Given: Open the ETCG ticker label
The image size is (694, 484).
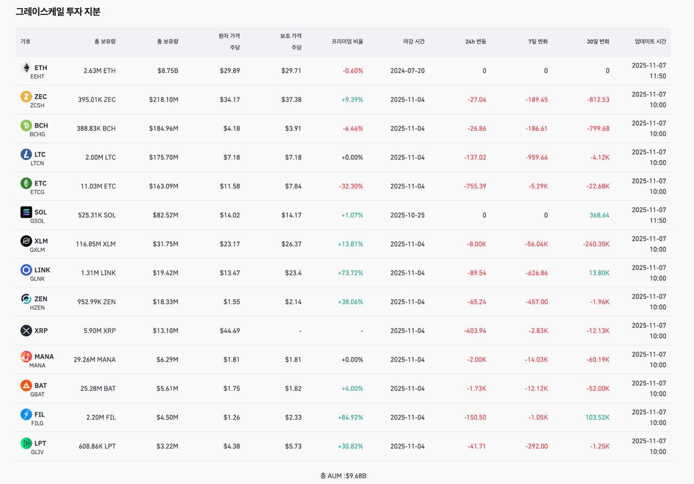Looking at the screenshot, I should [x=37, y=192].
